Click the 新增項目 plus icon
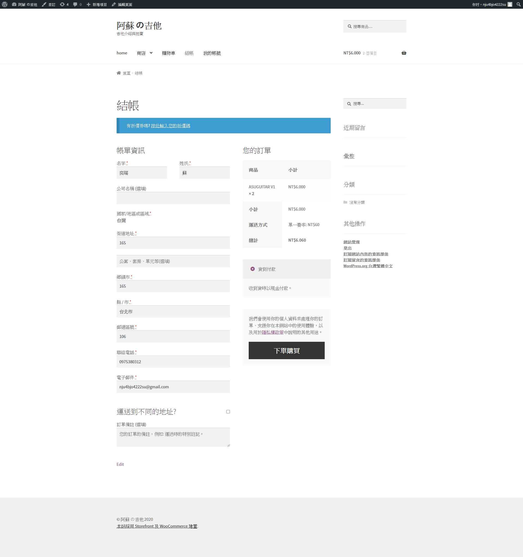 [x=88, y=4]
